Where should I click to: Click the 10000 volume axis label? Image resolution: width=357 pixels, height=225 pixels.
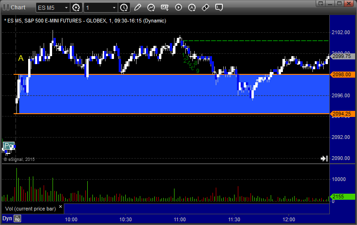point(339,179)
